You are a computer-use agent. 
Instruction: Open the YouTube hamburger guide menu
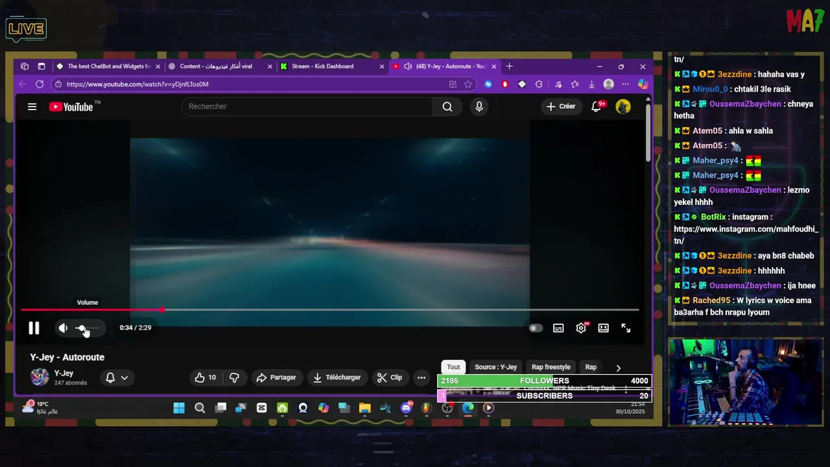(32, 107)
